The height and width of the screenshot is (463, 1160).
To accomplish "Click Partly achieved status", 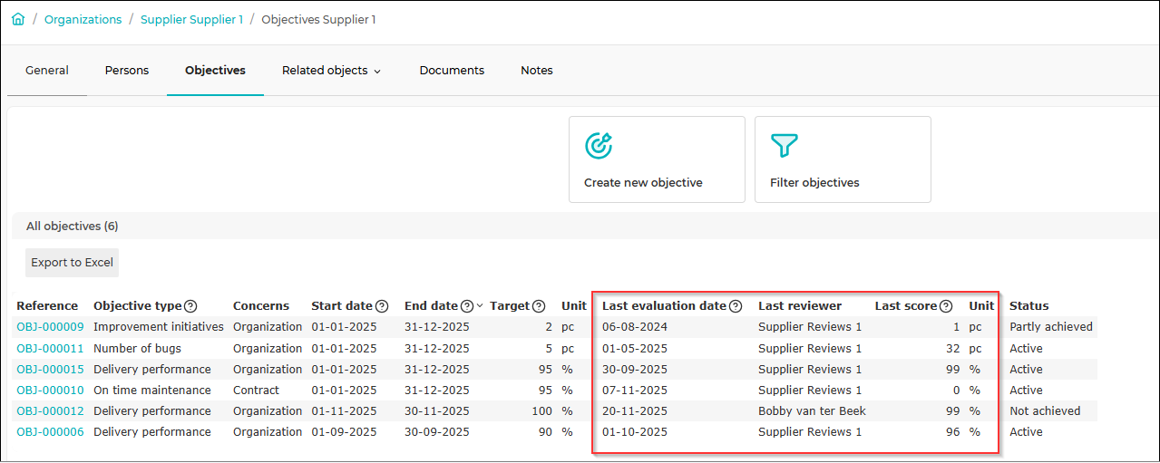I will click(1051, 327).
